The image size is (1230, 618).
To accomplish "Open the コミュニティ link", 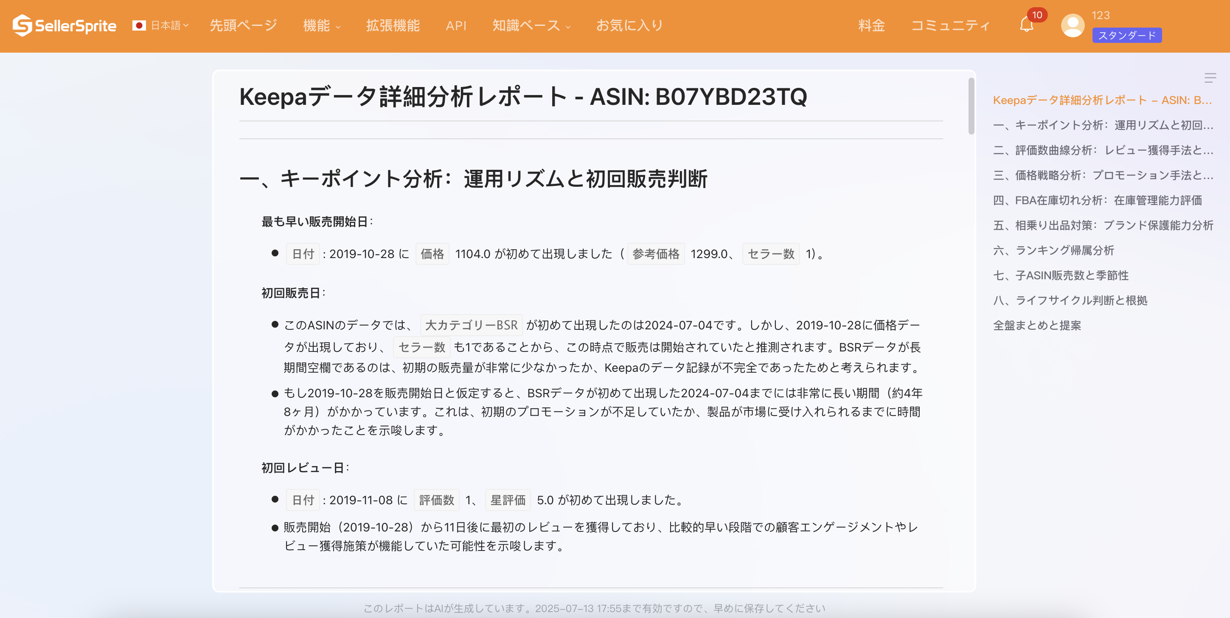I will pyautogui.click(x=950, y=25).
